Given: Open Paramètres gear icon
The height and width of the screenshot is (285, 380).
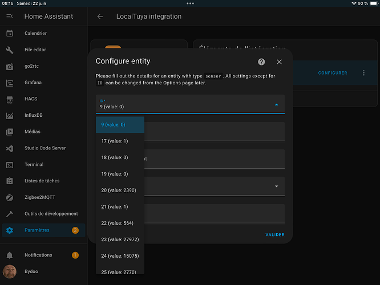Looking at the screenshot, I should (x=10, y=230).
